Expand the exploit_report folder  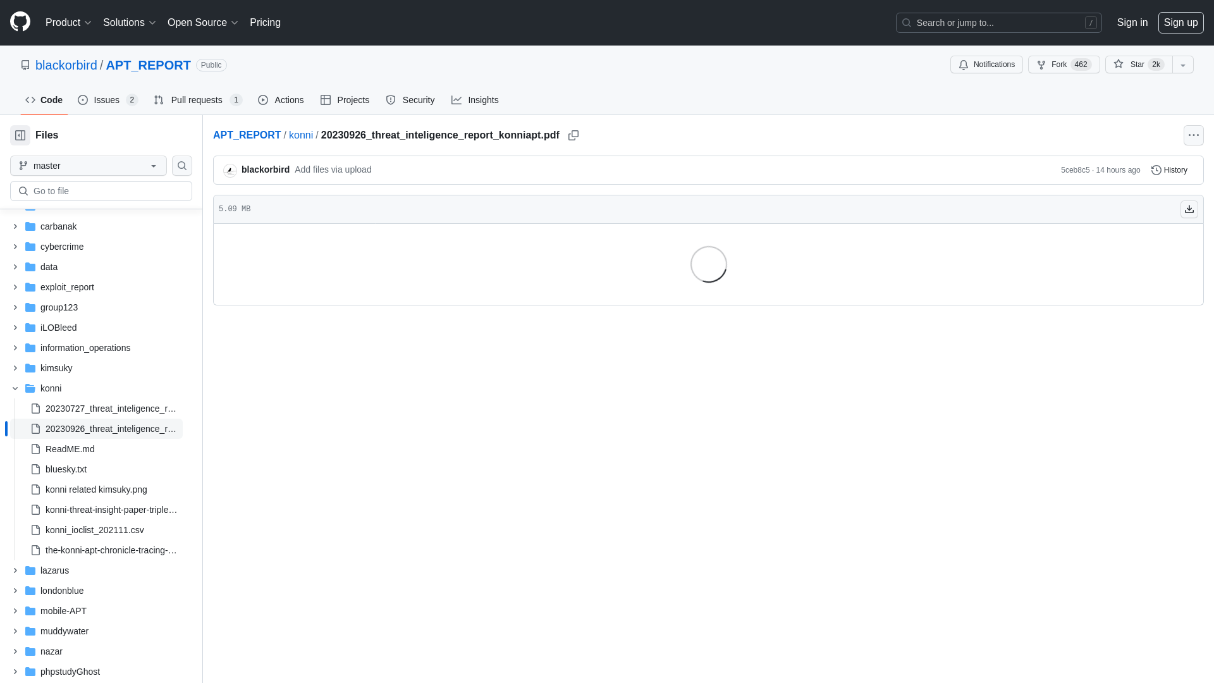click(15, 287)
